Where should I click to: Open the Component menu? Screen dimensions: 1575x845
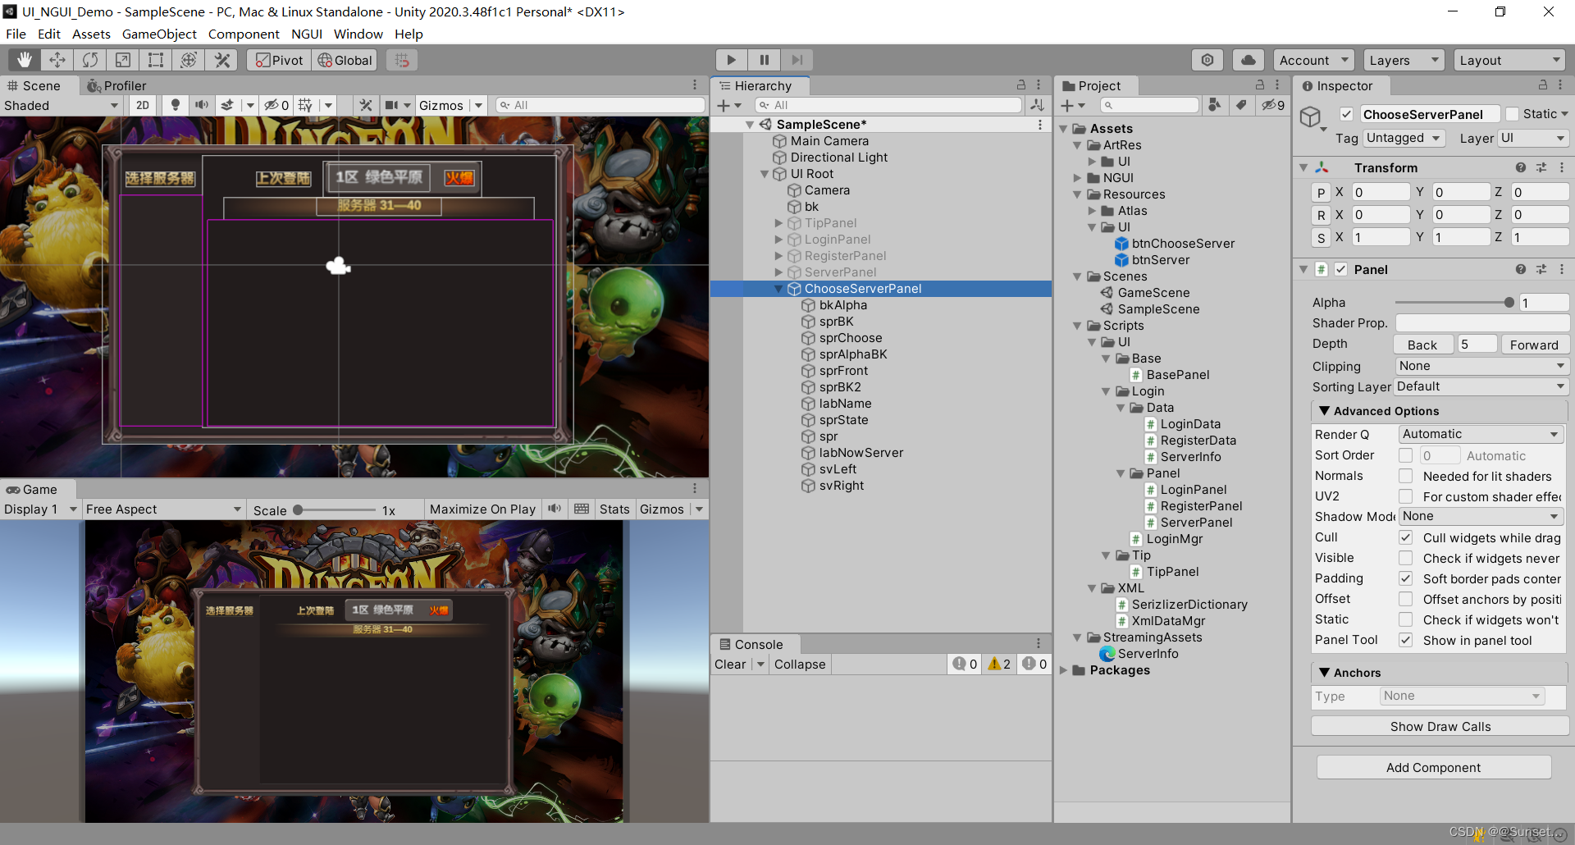click(244, 34)
